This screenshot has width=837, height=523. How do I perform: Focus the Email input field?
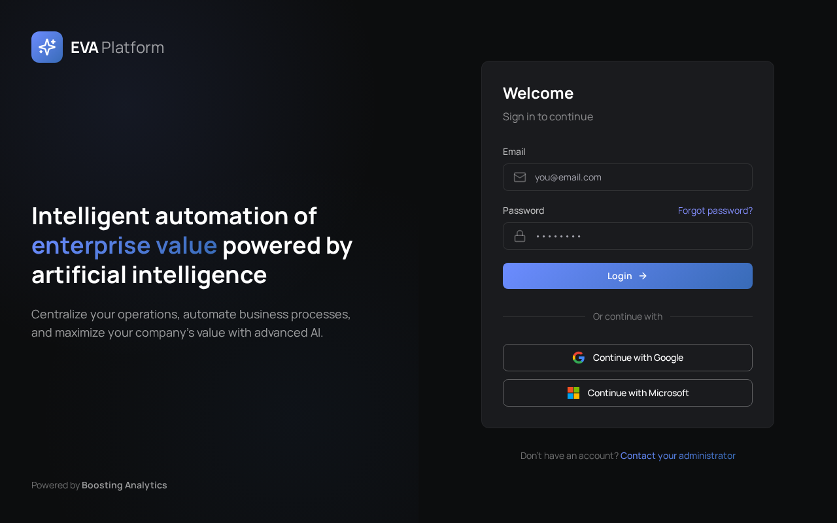[x=628, y=177]
